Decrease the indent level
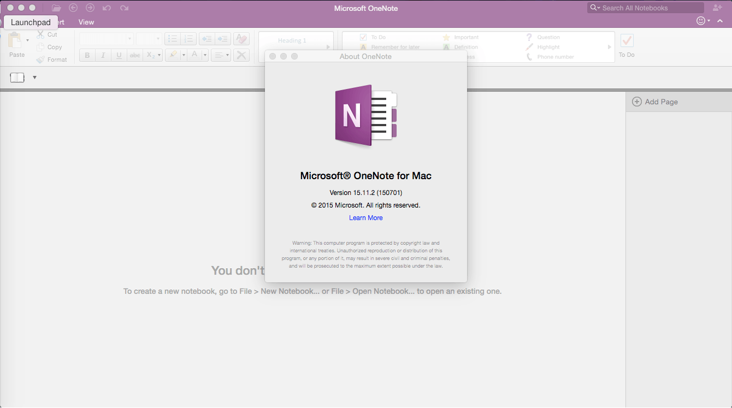The height and width of the screenshot is (408, 732). coord(206,39)
